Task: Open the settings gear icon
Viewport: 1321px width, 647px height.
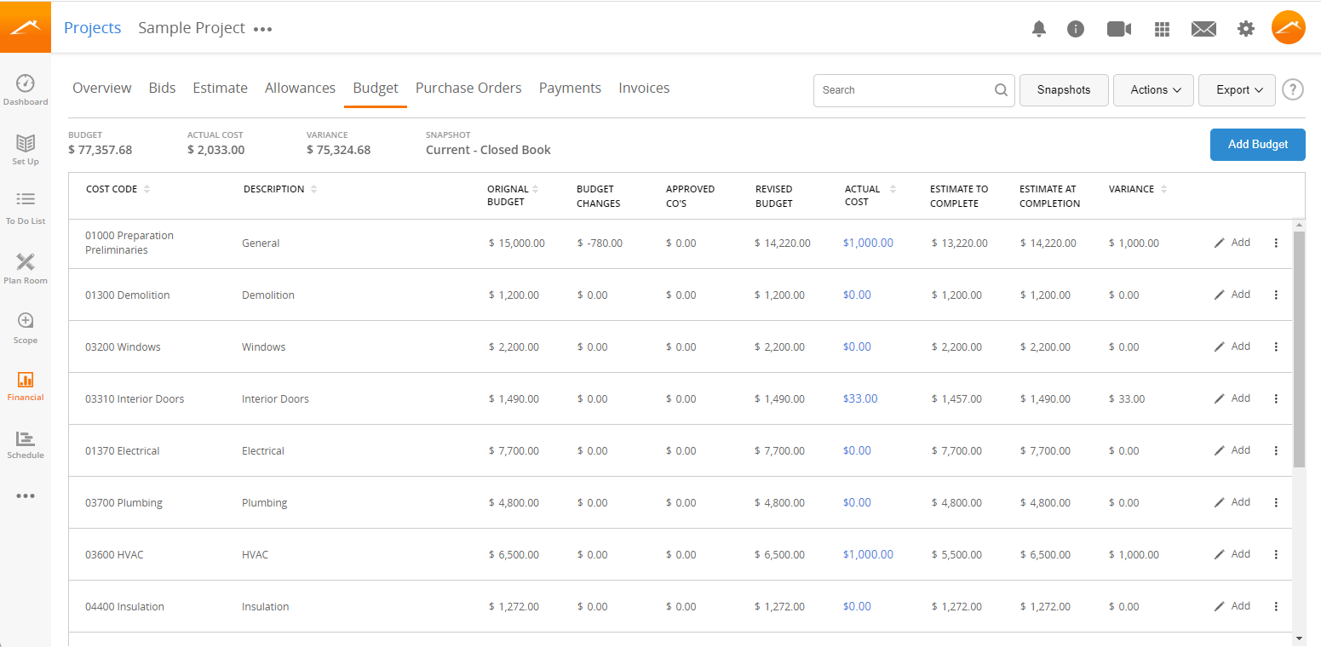Action: pos(1246,28)
